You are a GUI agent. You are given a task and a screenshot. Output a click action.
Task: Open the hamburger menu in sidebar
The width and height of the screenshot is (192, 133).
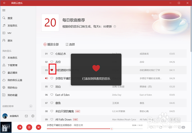point(4,10)
